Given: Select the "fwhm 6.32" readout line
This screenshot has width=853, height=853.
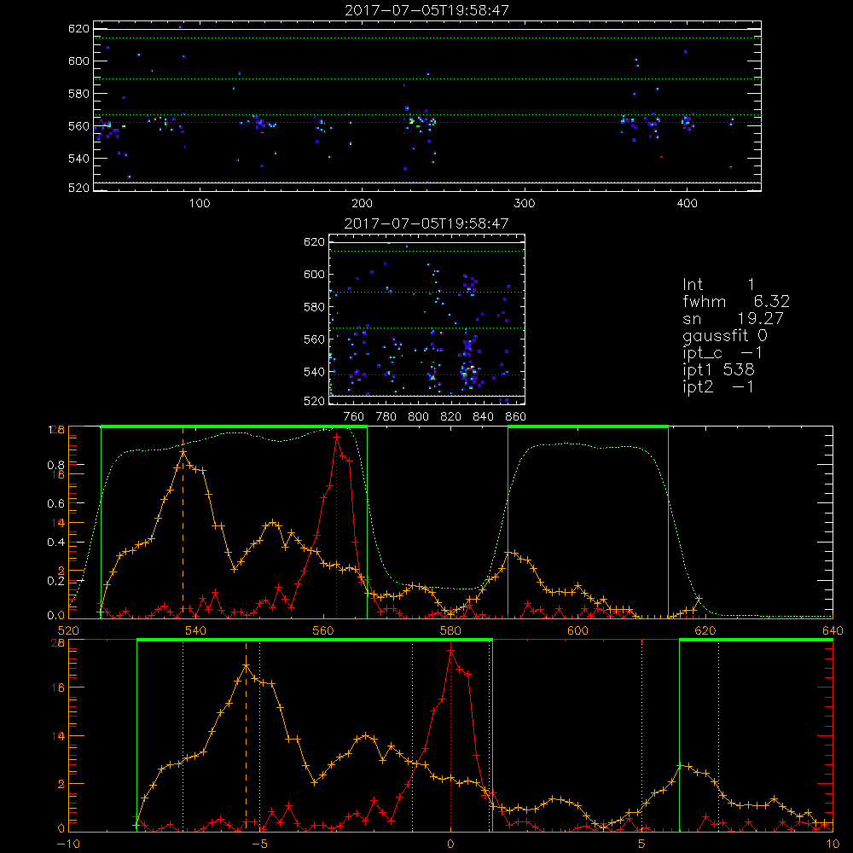Looking at the screenshot, I should click(736, 301).
